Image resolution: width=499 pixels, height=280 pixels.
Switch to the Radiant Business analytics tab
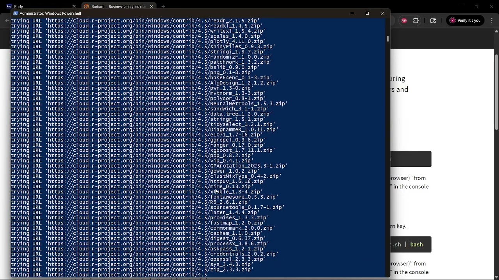click(118, 7)
